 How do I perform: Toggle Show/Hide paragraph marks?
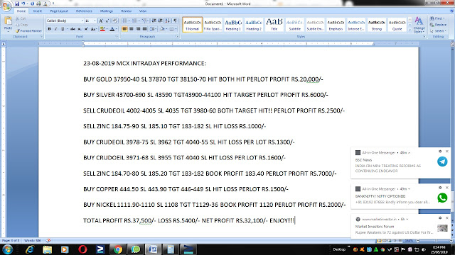[x=175, y=21]
